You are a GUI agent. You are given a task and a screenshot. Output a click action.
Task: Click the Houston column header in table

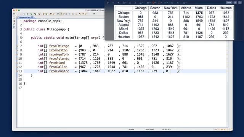point(226,8)
